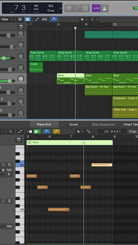The height and width of the screenshot is (245, 138).
Task: Toggle the yellow Link button in piano roll
Action: pos(56,132)
